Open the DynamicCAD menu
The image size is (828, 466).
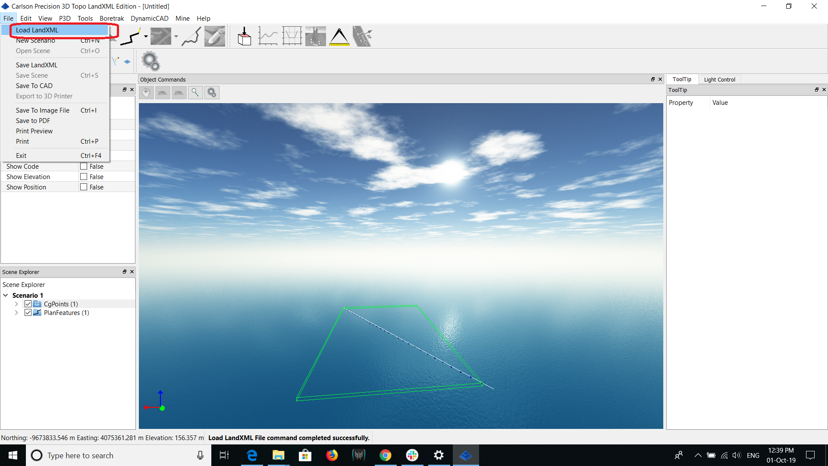click(x=149, y=18)
